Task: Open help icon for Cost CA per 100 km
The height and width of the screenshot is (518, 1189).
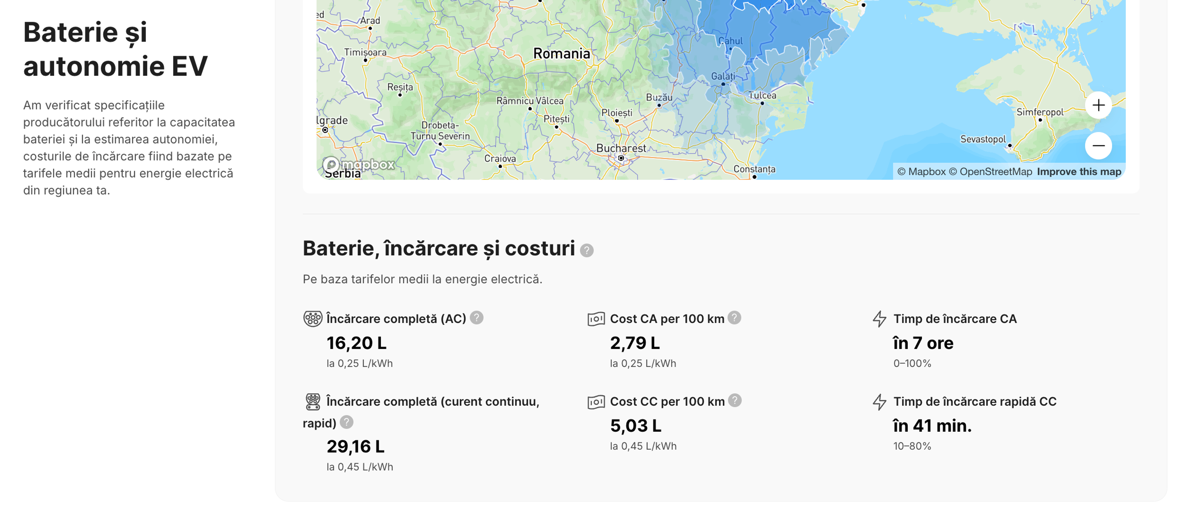Action: click(734, 318)
